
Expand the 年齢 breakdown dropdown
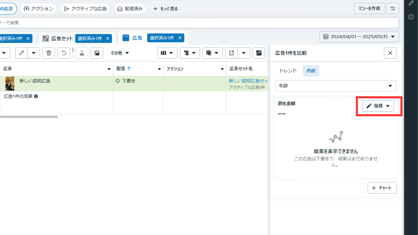coord(335,86)
